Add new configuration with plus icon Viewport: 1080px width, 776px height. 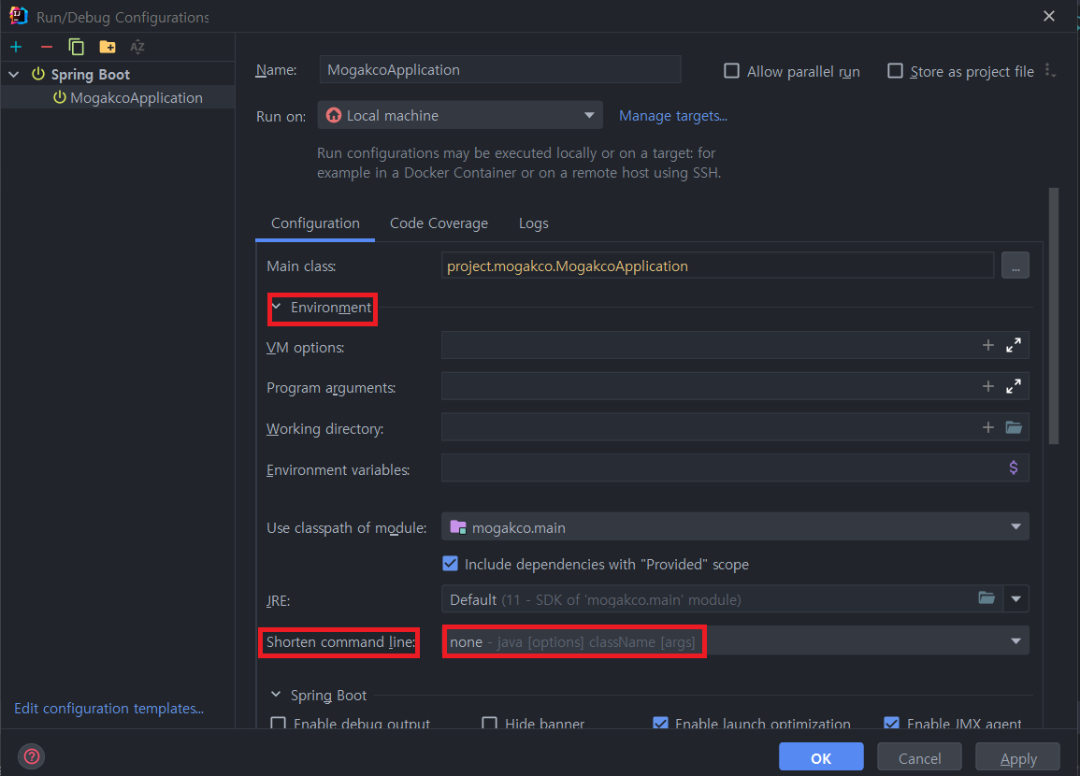pyautogui.click(x=16, y=47)
